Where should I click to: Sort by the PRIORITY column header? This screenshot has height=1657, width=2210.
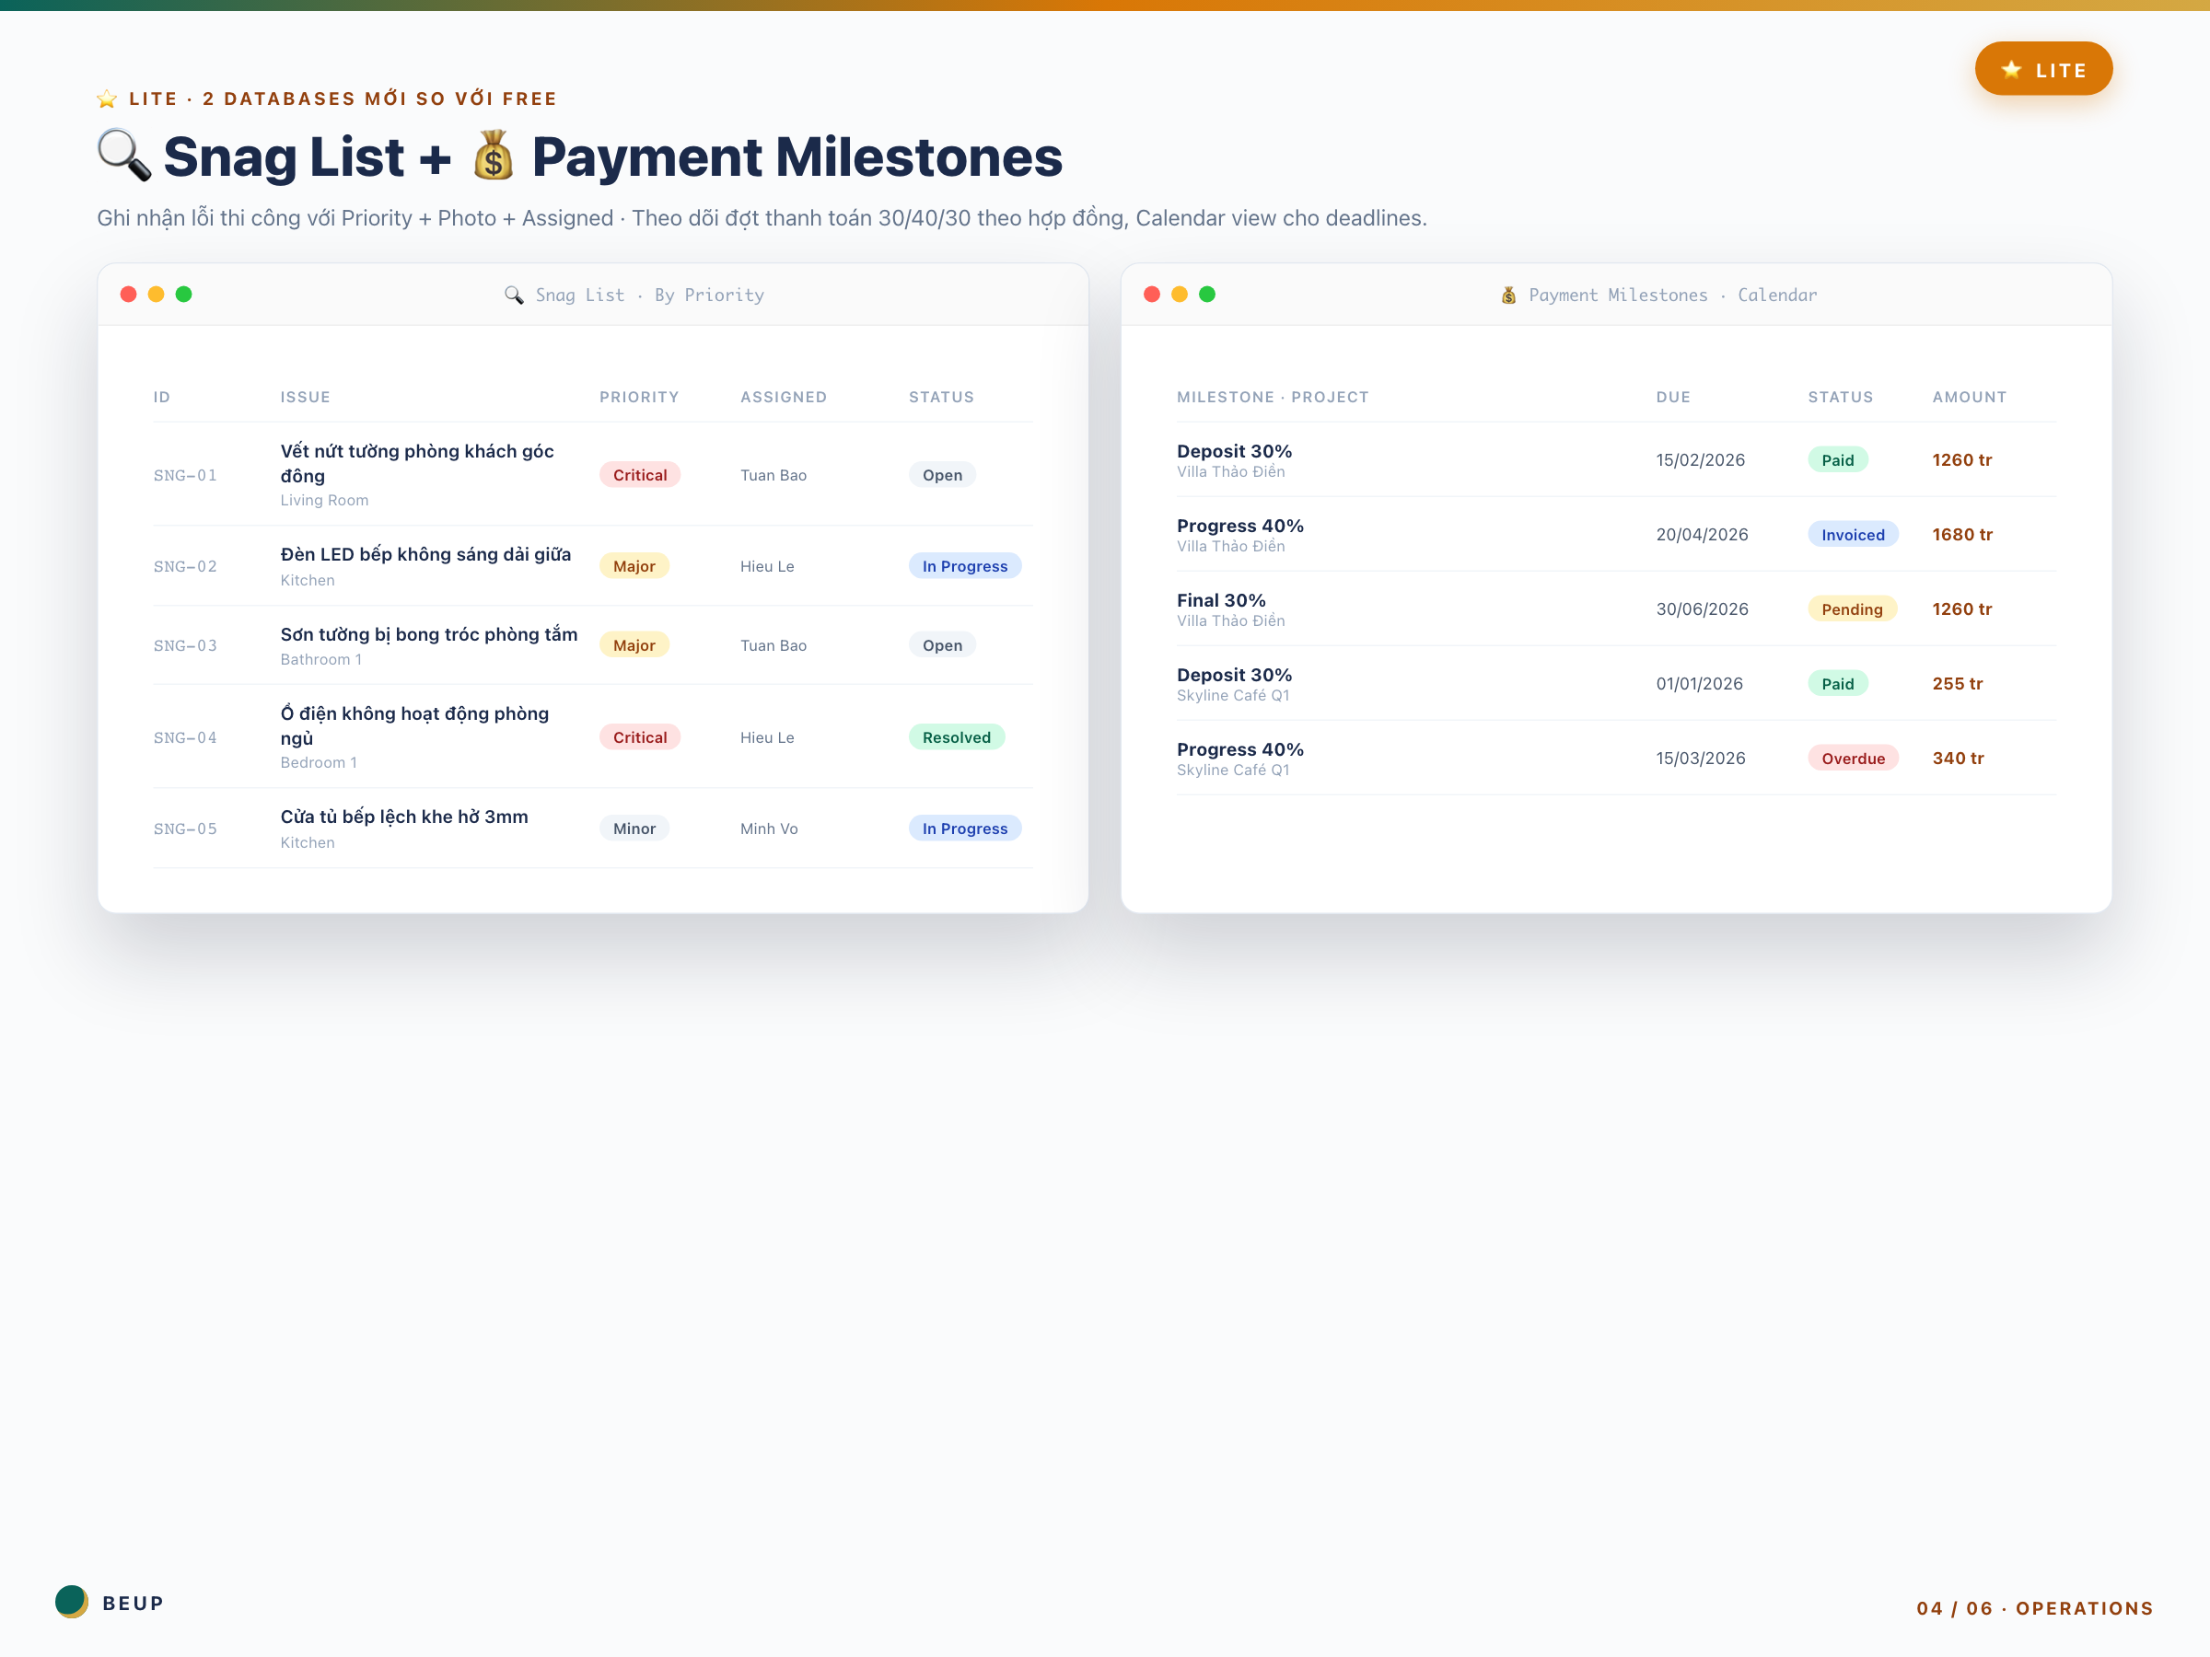click(x=639, y=398)
